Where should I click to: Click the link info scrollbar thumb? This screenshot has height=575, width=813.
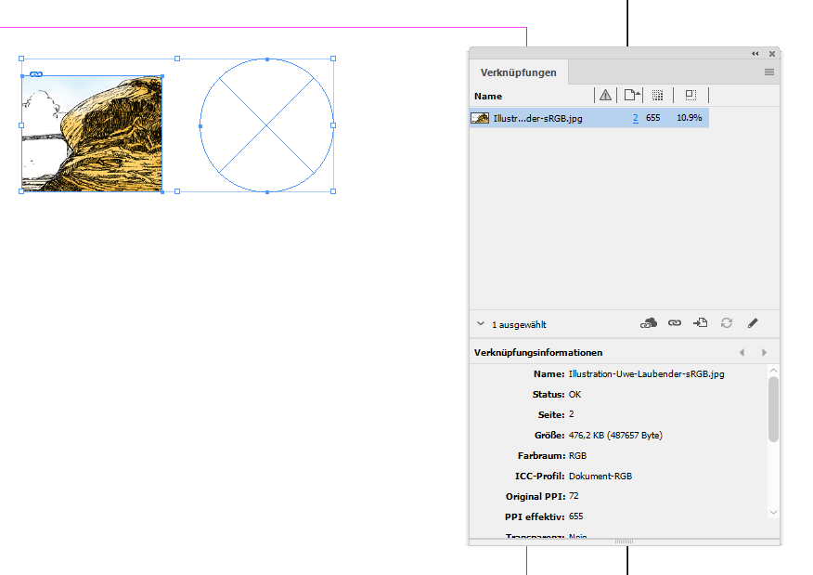coord(773,409)
